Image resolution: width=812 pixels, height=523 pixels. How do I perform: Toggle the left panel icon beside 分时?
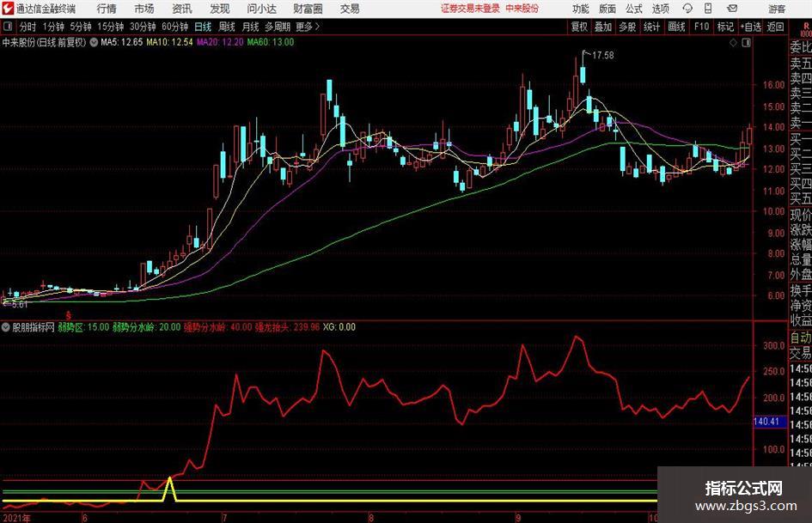coord(7,27)
